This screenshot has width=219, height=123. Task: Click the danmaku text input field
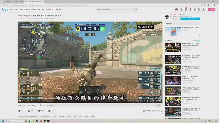101,105
